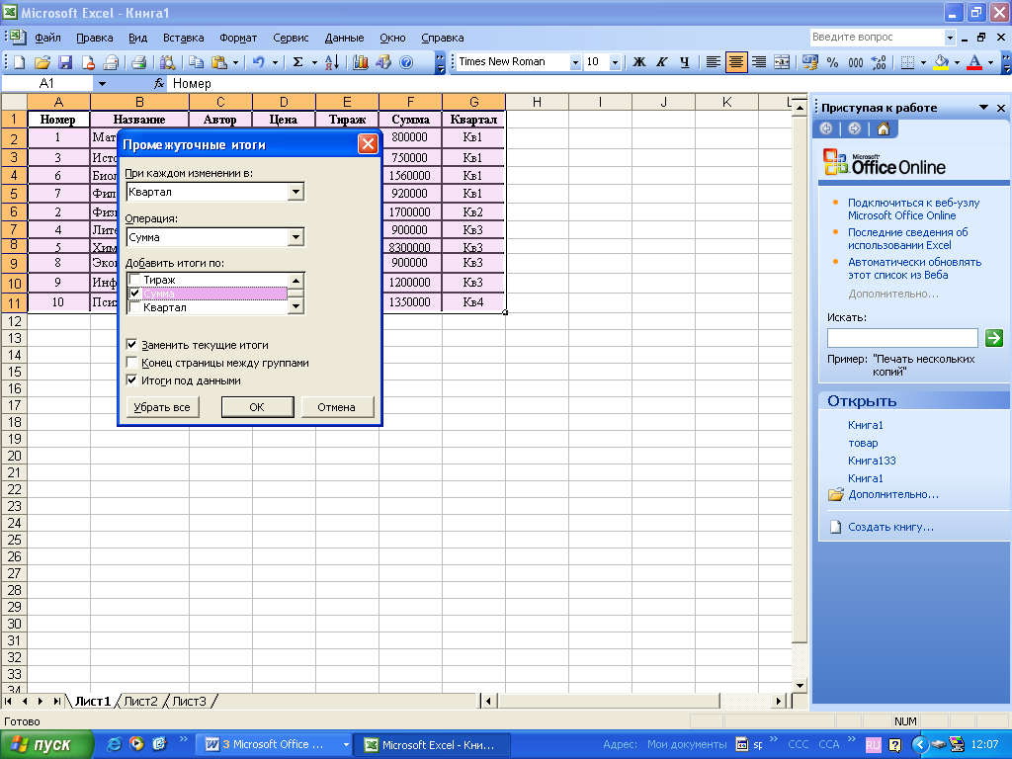Click the Отмена button
This screenshot has width=1012, height=759.
(x=336, y=407)
